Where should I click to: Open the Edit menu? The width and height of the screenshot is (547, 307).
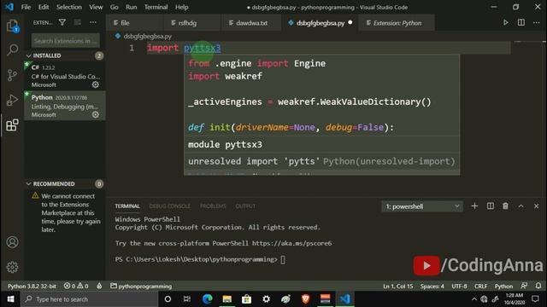click(44, 7)
